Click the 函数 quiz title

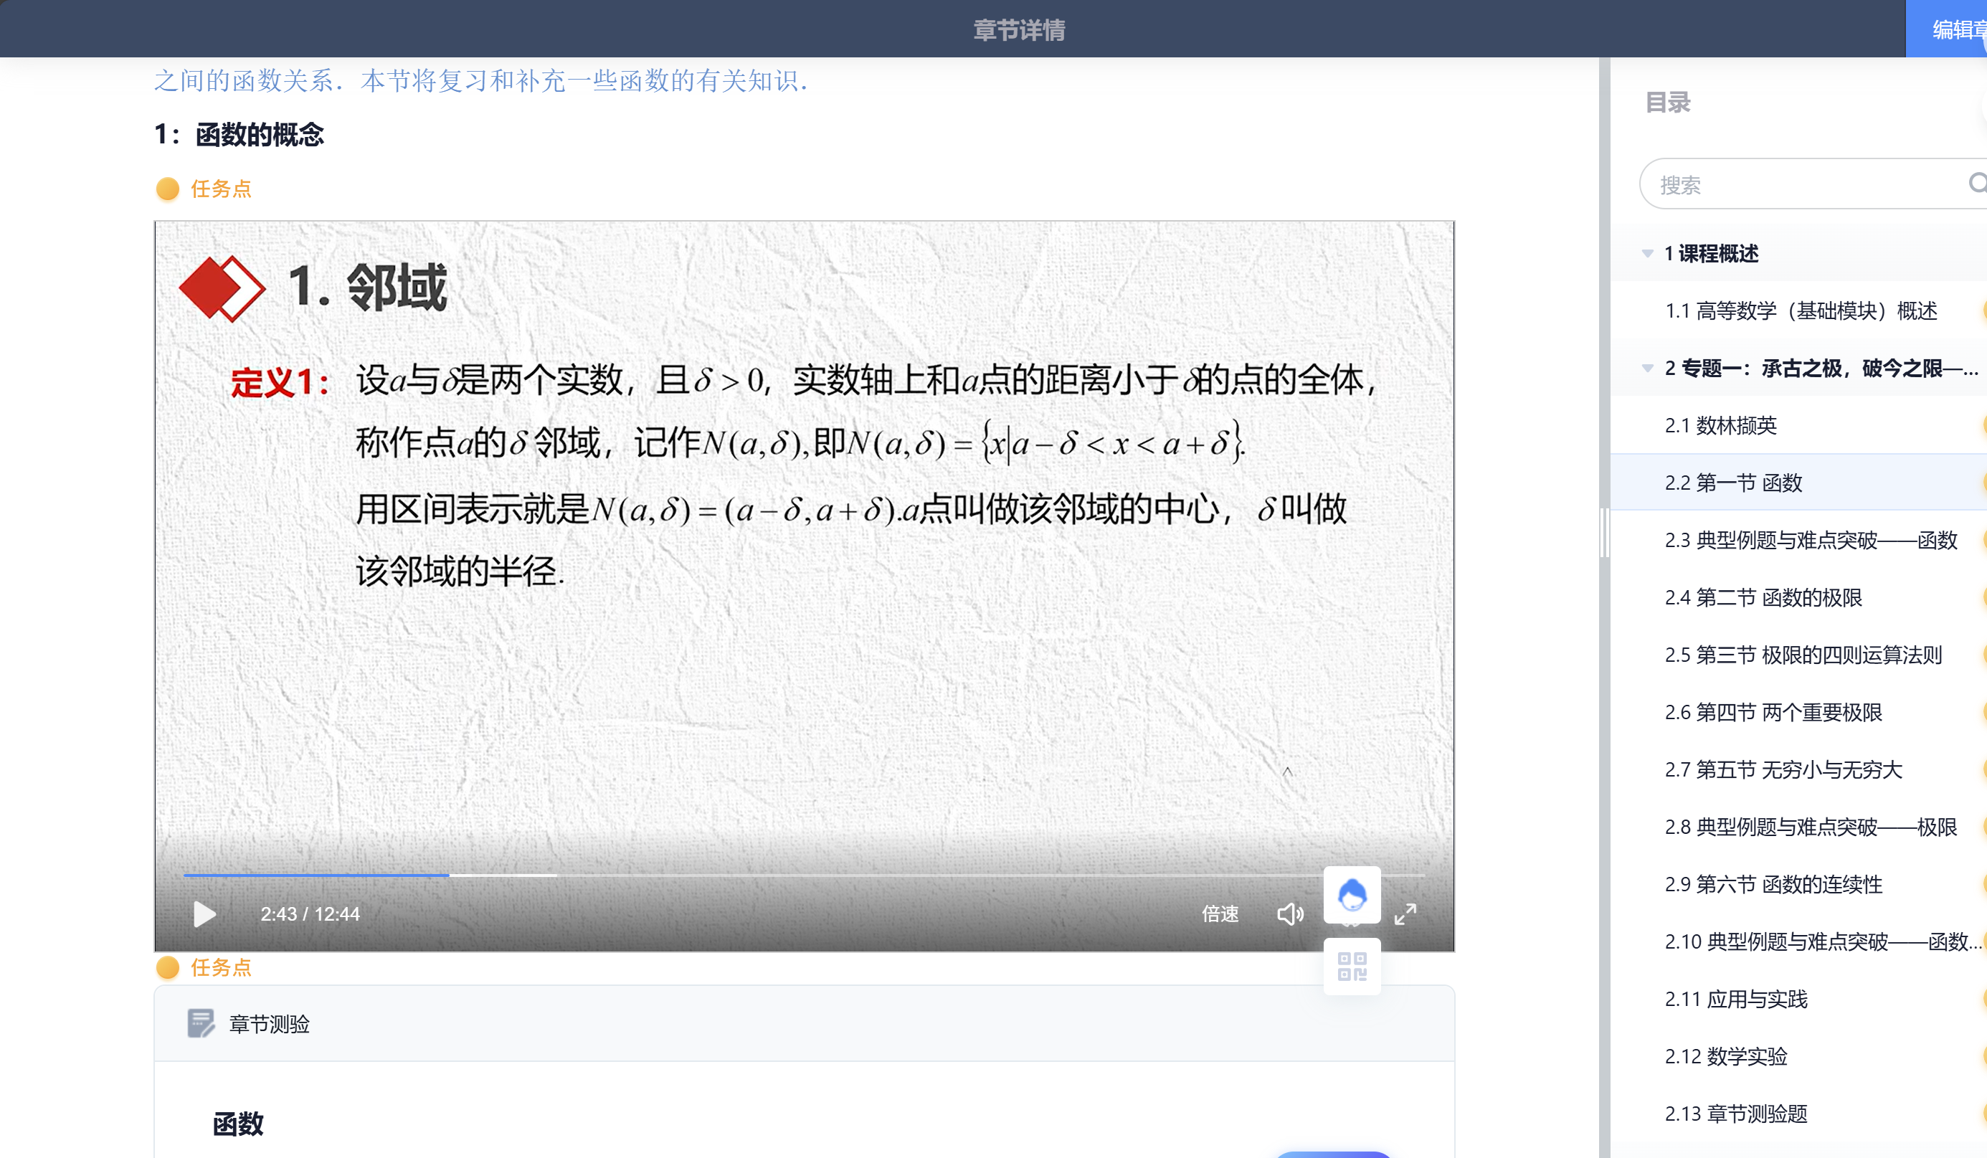[x=237, y=1124]
